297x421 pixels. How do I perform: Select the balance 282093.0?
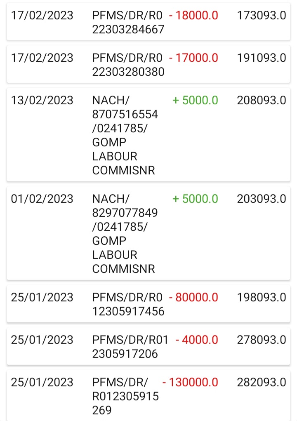pos(261,383)
